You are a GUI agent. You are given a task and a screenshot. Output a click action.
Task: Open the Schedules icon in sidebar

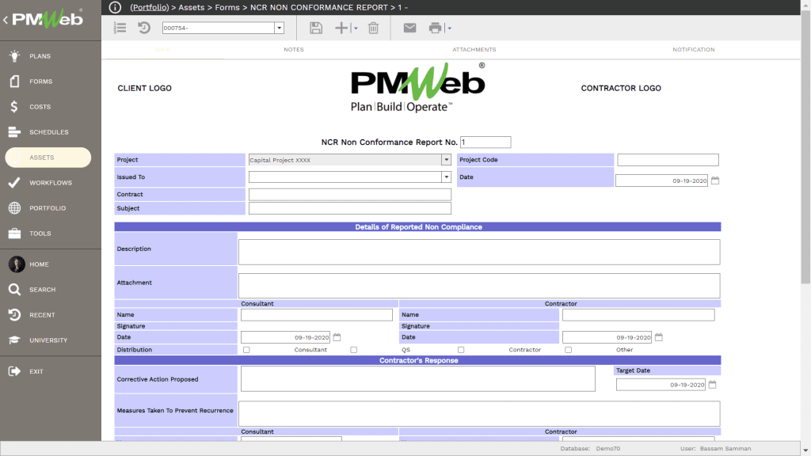pyautogui.click(x=14, y=132)
